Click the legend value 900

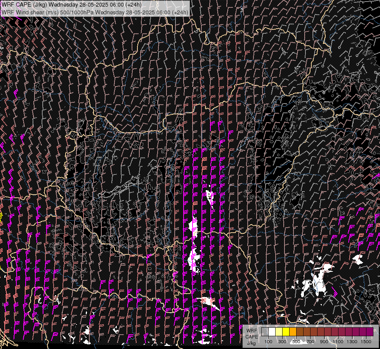pyautogui.click(x=324, y=342)
